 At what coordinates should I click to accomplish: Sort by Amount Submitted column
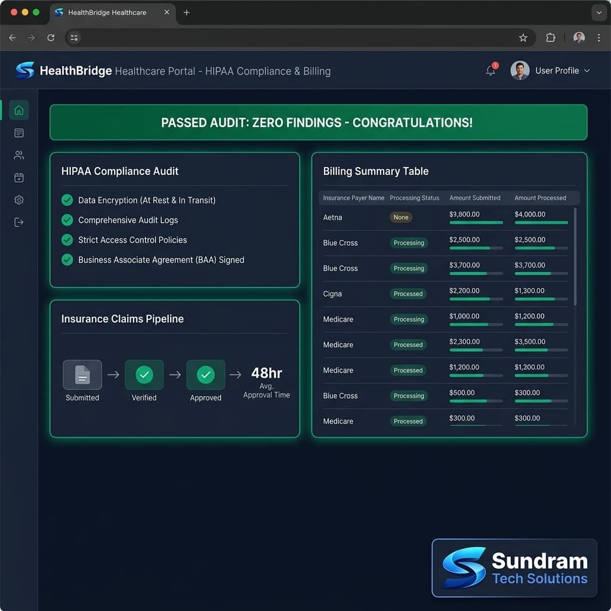474,198
